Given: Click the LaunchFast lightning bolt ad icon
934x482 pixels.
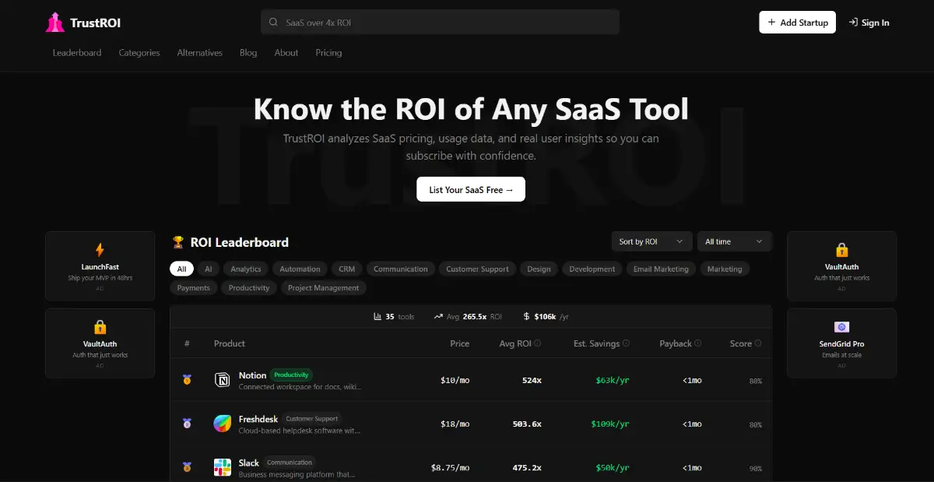Looking at the screenshot, I should 100,250.
